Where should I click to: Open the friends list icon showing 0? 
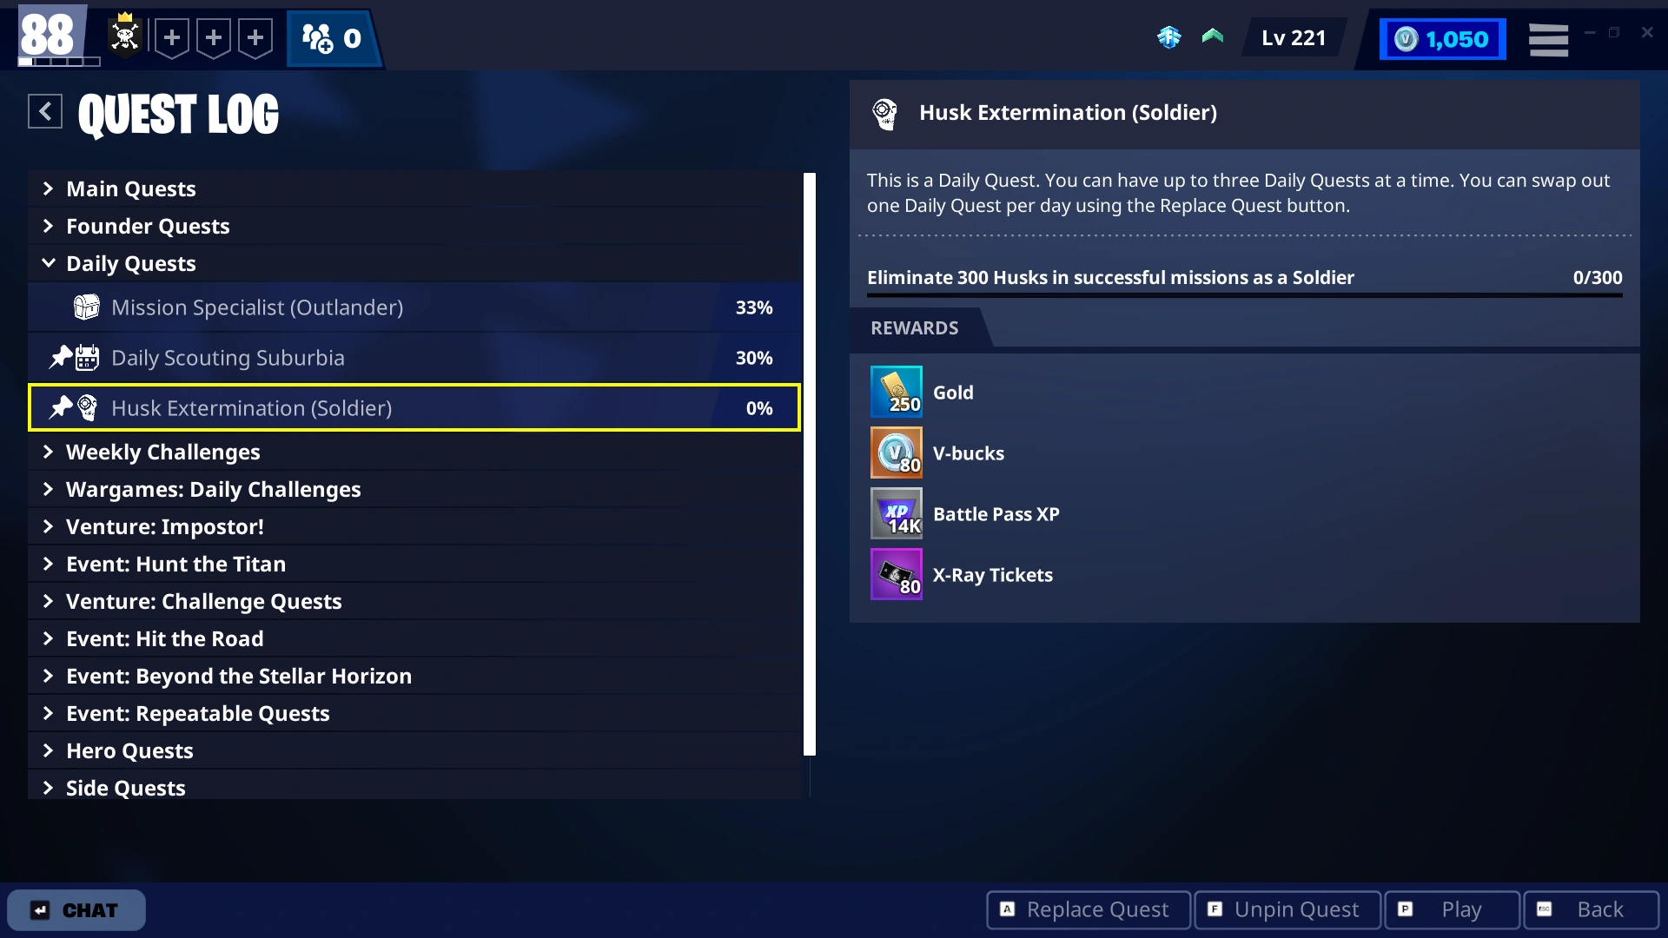(332, 38)
